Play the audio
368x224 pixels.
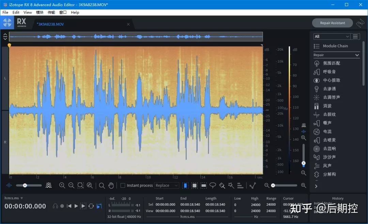click(76, 206)
